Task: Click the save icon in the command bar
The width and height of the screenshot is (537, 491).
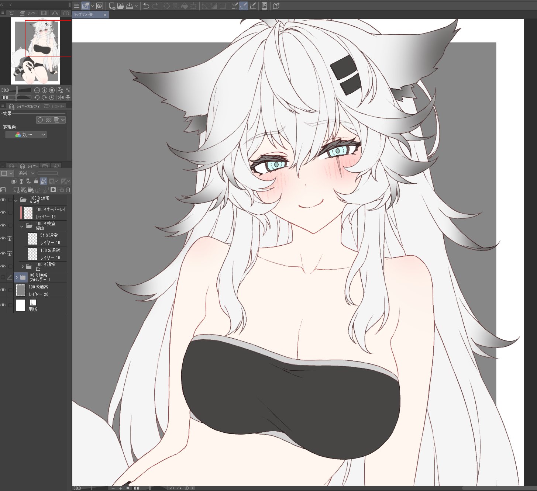Action: pos(129,6)
